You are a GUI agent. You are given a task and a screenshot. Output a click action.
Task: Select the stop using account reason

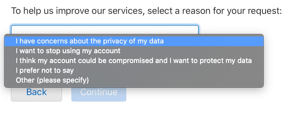click(68, 51)
